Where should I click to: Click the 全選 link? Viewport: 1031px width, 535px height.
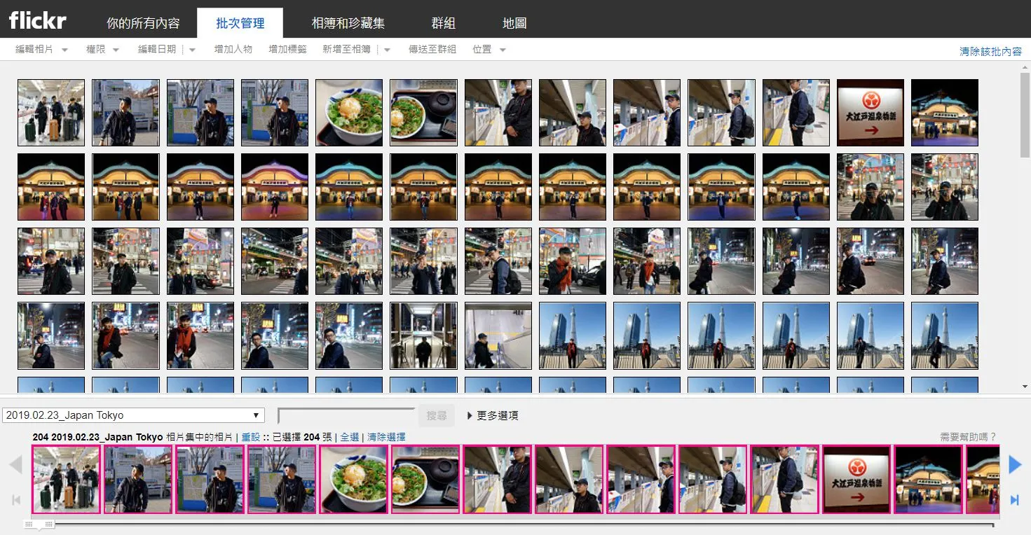349,437
